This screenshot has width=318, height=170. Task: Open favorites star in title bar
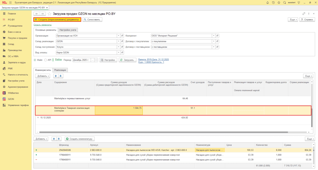point(279,2)
